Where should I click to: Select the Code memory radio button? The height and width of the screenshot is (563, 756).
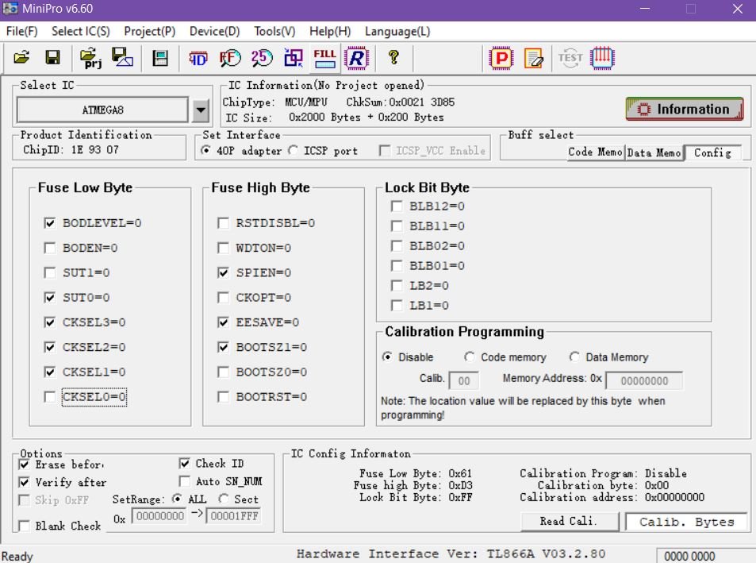(469, 357)
